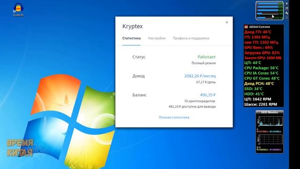Screen dimensions: 300x169
Task: Open the Audacity desktop shortcut
Action: pyautogui.click(x=18, y=9)
